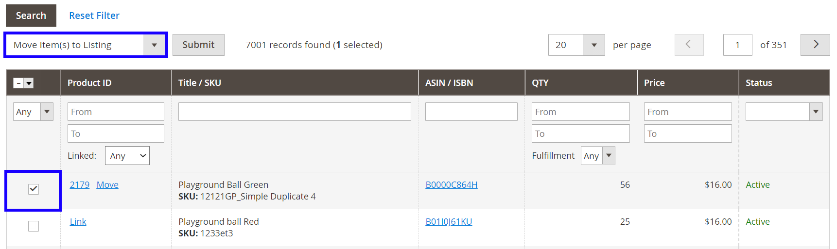Open the Any selection filter dropdown
This screenshot has width=837, height=249.
tap(47, 112)
